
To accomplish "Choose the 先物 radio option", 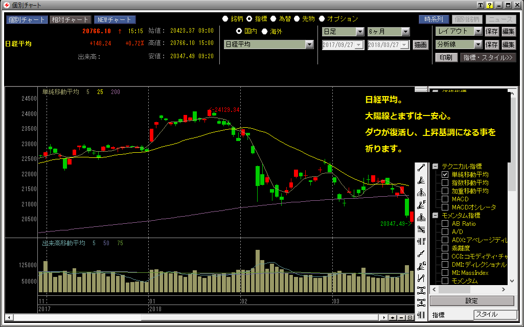I will (297, 19).
